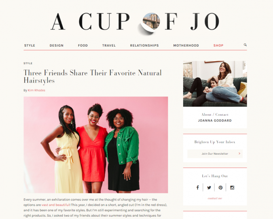Click the A Cup of Jo logo

[135, 22]
